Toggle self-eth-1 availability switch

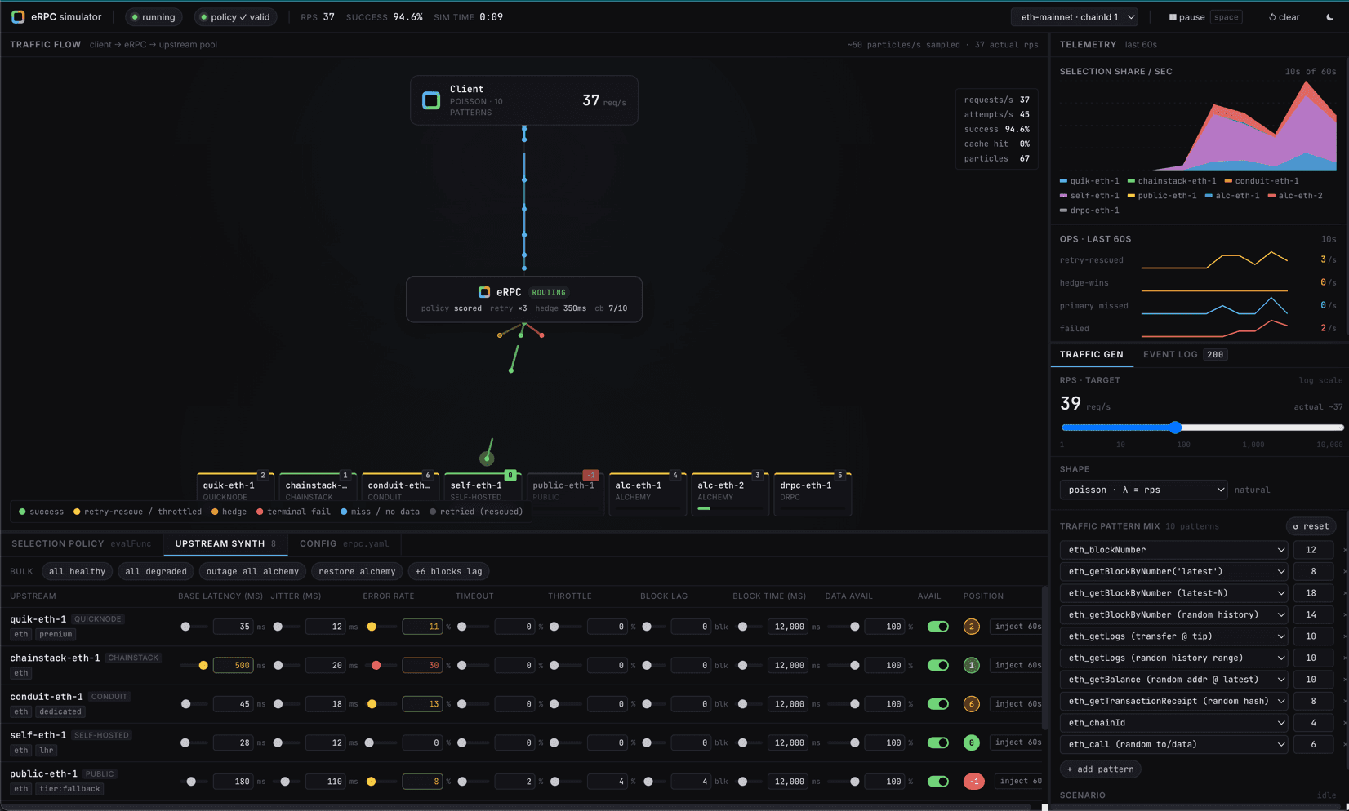[937, 742]
